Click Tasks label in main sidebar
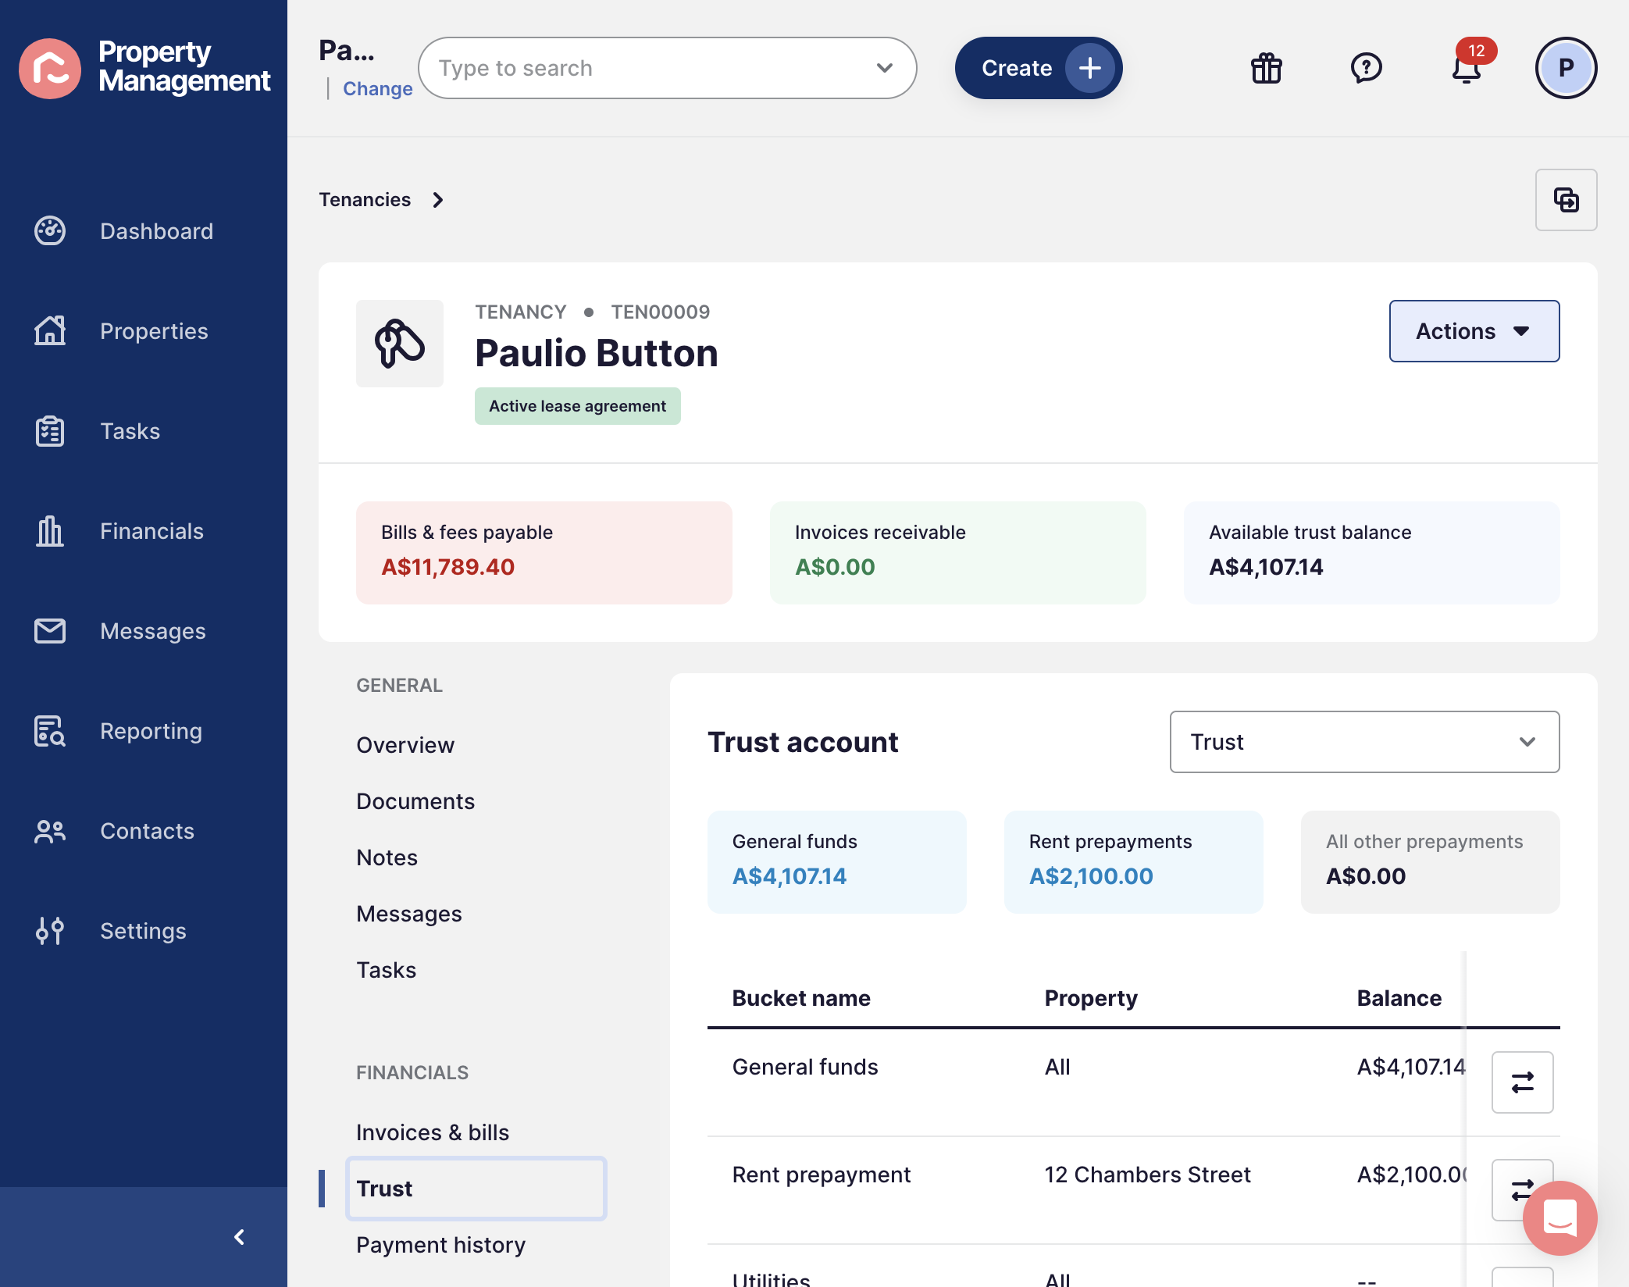 tap(130, 431)
